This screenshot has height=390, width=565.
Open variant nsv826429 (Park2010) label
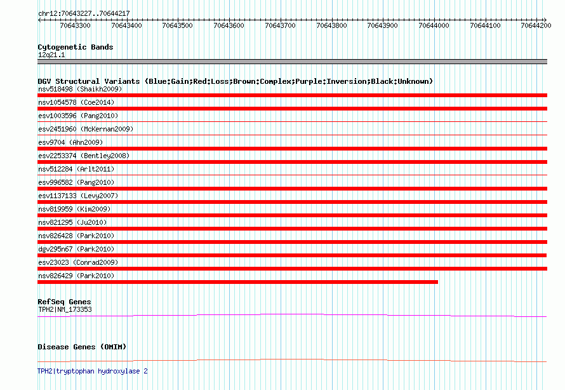pos(76,276)
